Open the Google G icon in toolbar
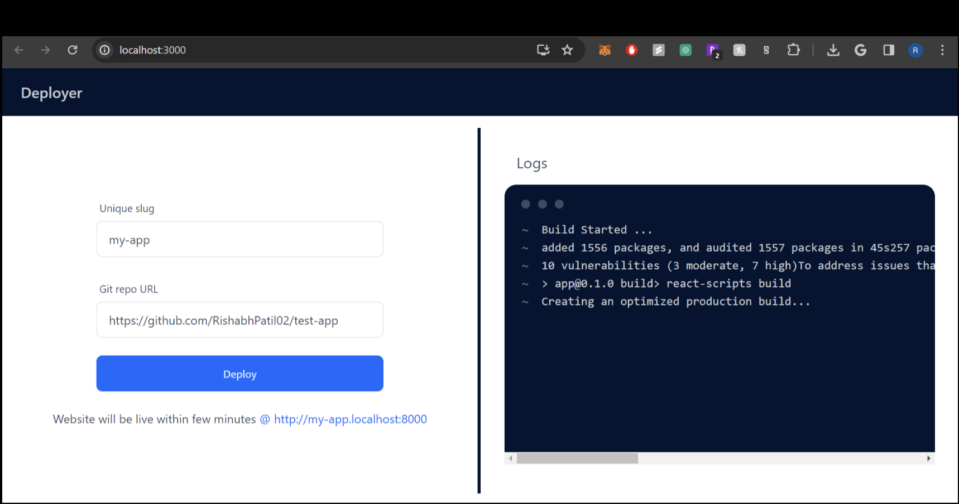959x504 pixels. 860,50
